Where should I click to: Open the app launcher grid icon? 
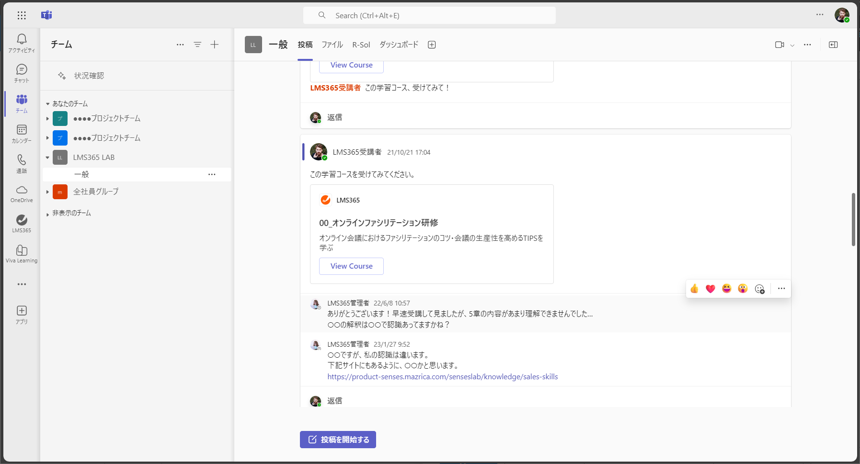(22, 15)
